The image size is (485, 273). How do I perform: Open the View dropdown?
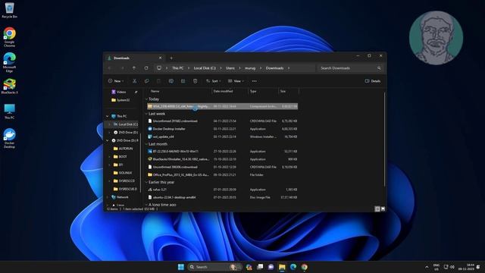[236, 81]
